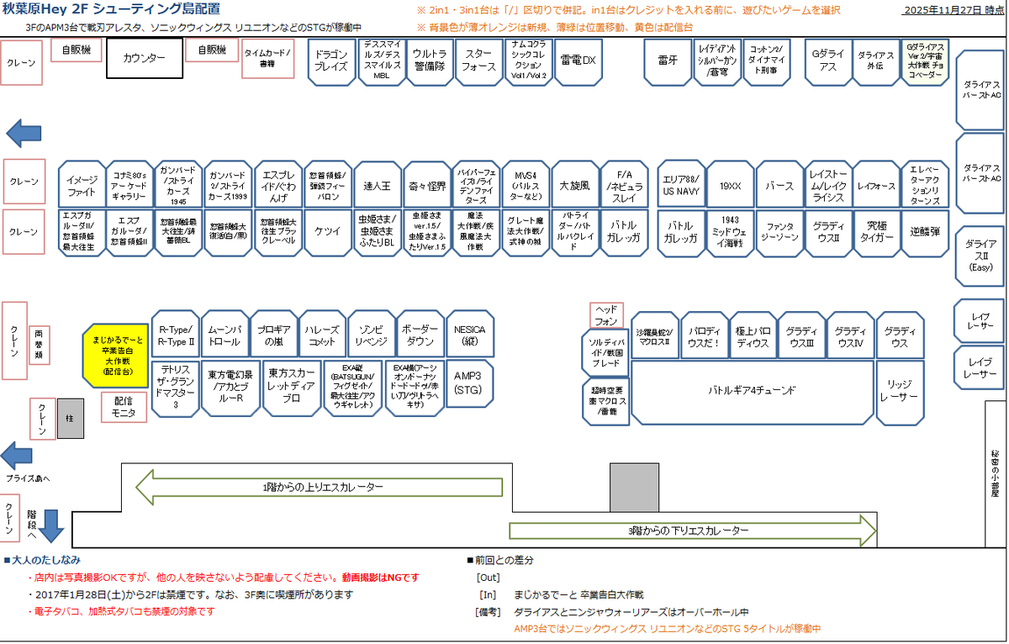This screenshot has width=1009, height=644.
Task: Select the ドラゴンブレイズ cabinet
Action: [x=331, y=61]
